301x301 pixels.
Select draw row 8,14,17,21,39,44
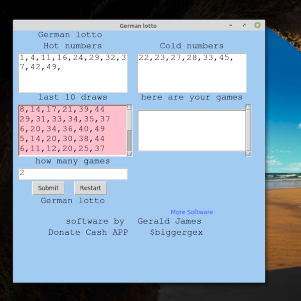point(62,109)
